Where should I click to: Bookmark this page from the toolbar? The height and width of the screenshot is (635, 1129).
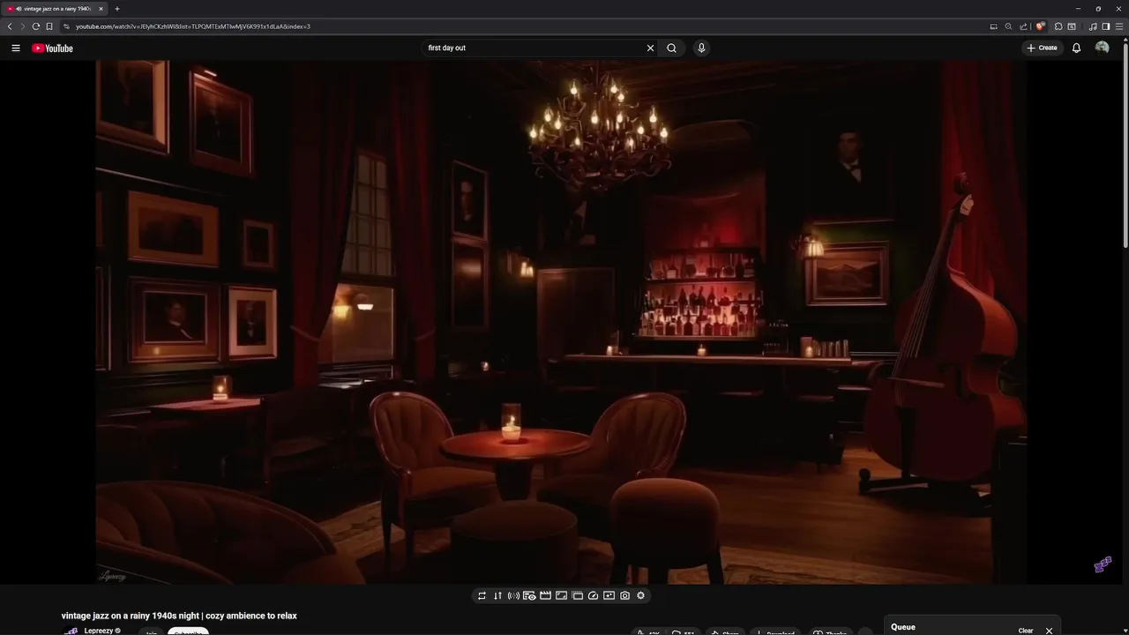pyautogui.click(x=49, y=26)
